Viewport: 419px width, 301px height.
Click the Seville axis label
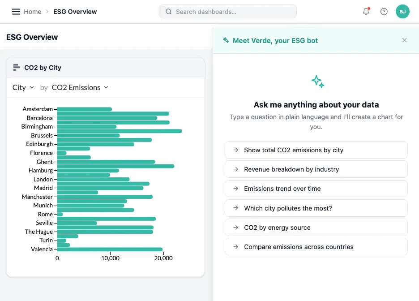click(x=44, y=223)
